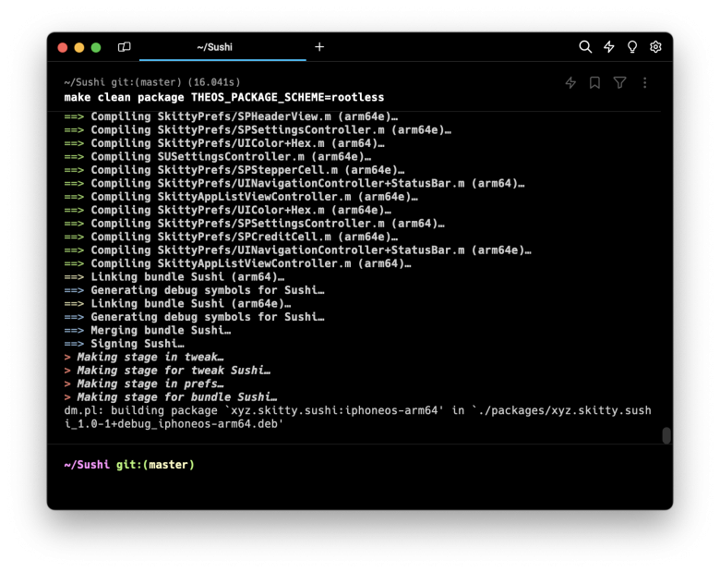Click 'Compiling SkittyAppListViewController.m (arm64e)' line

tap(241, 197)
